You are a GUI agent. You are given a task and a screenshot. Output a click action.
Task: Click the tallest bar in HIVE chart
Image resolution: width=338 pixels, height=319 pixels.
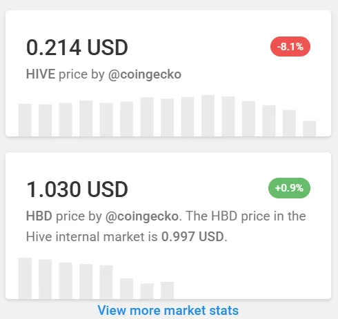coord(208,116)
